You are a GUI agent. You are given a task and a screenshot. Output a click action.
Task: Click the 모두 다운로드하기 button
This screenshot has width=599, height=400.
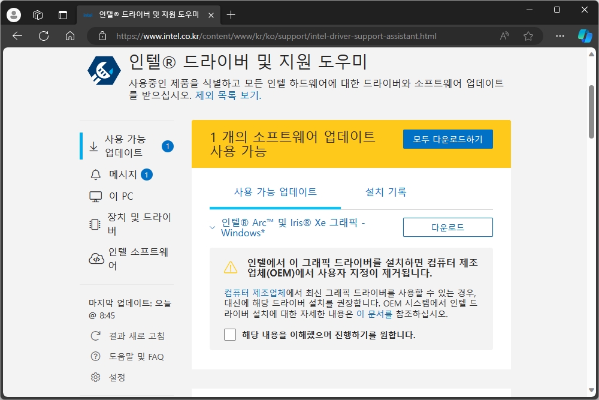coord(447,139)
